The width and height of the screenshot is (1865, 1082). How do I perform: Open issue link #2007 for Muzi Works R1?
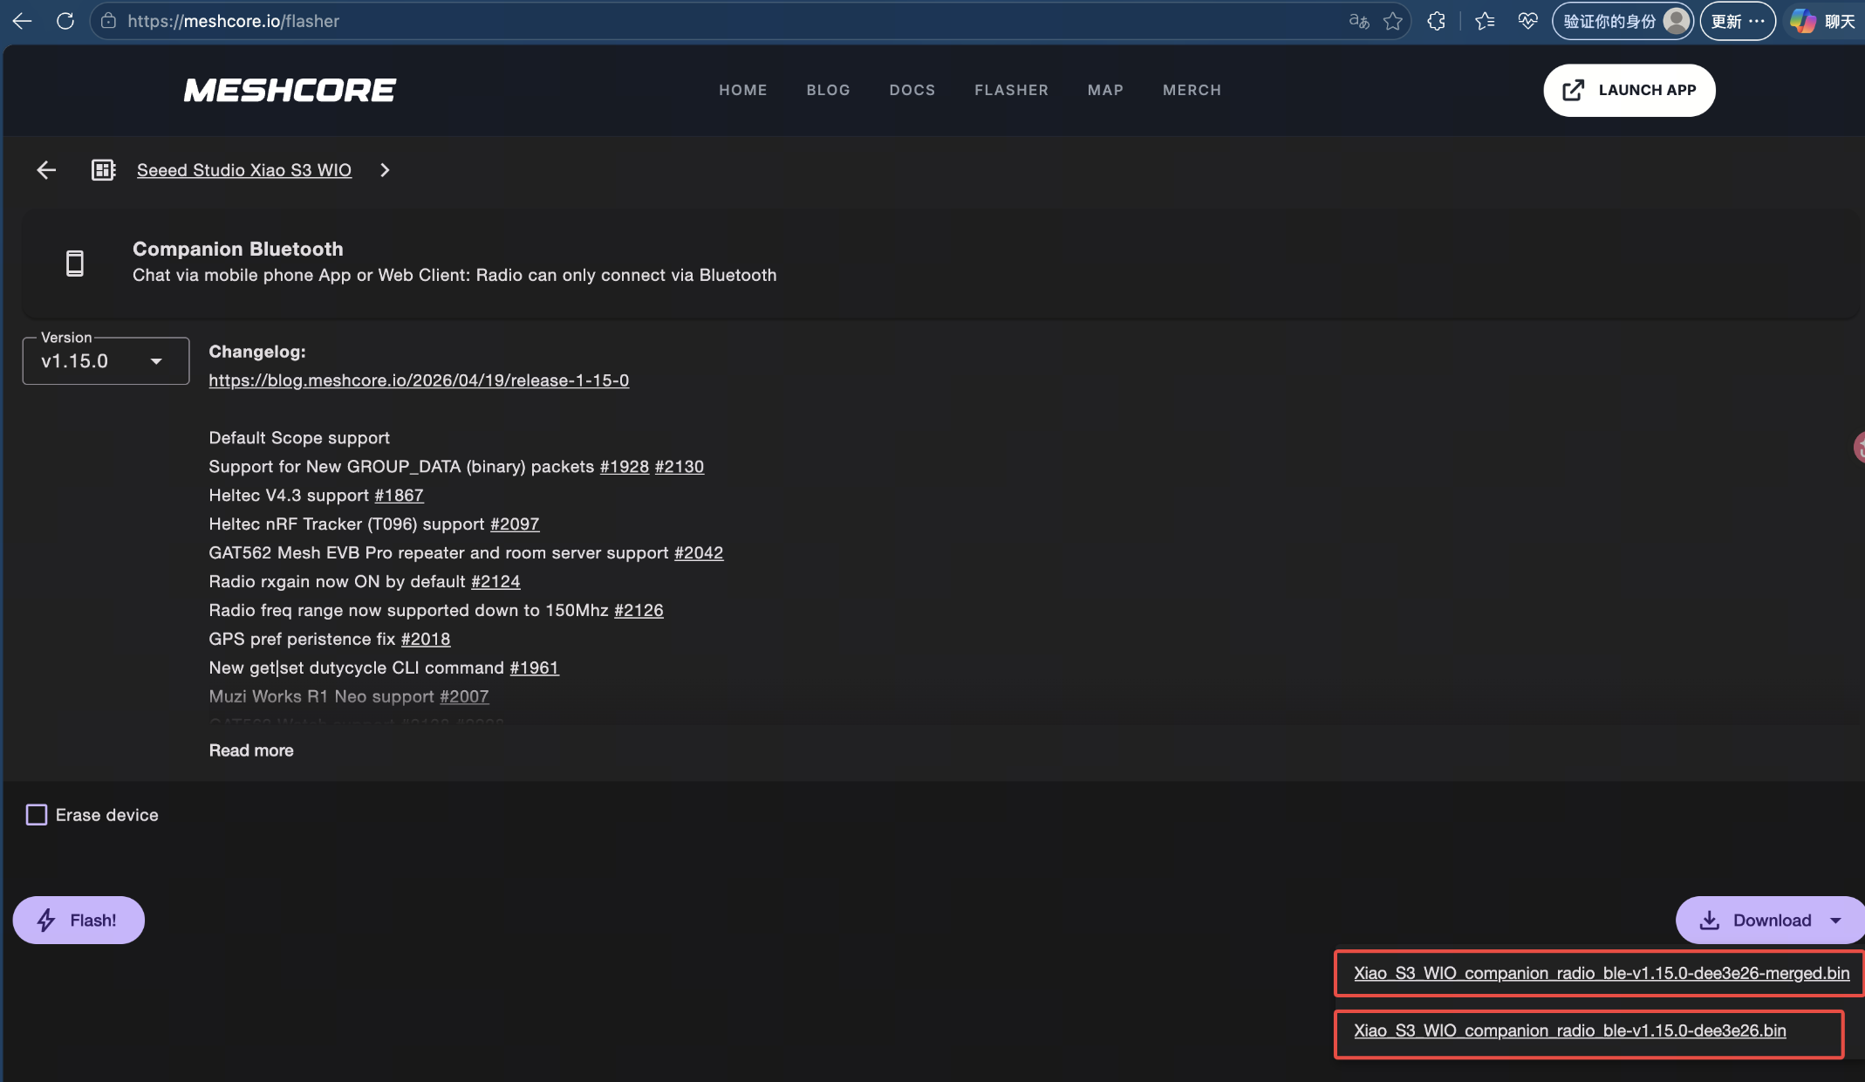point(464,697)
